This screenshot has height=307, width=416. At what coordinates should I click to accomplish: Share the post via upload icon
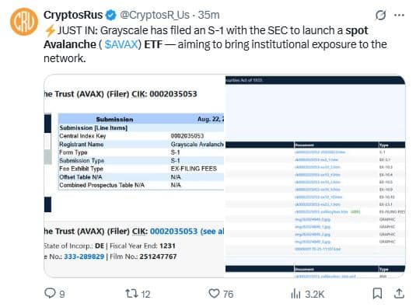[x=399, y=294]
